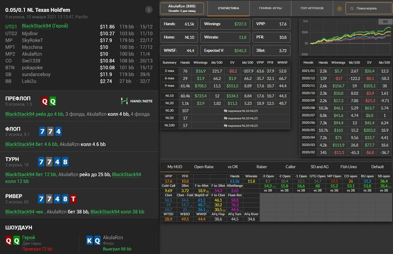This screenshot has height=254, width=393.
Task: Select player BlackStack94 (Герой) in seat list
Action: pos(45,26)
